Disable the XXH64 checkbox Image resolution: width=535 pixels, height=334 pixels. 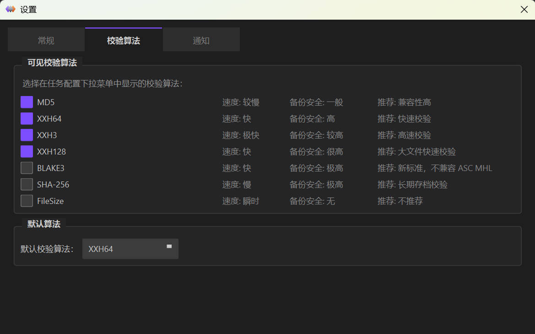point(27,119)
